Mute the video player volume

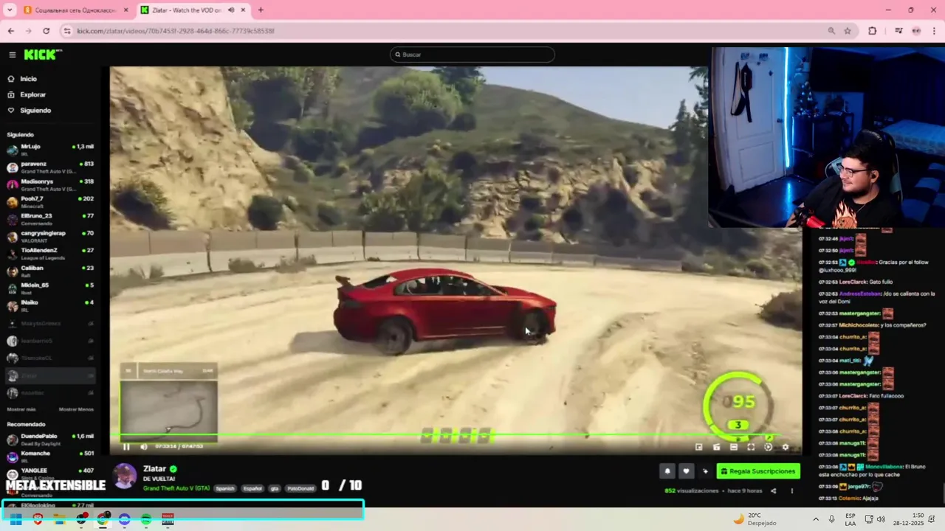143,446
